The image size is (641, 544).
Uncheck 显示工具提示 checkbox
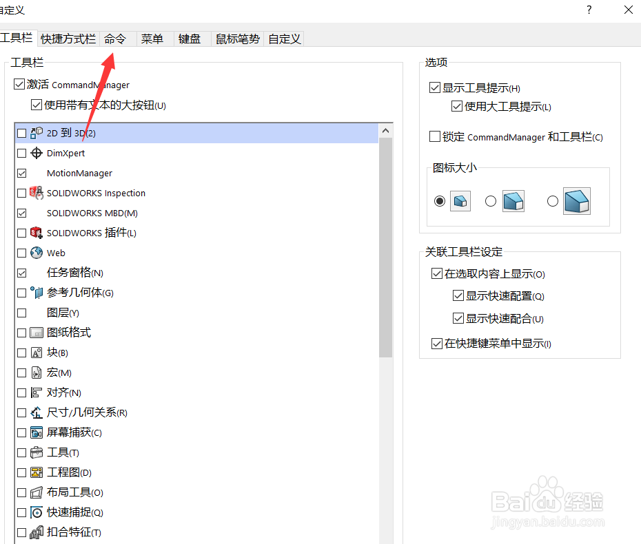pos(434,87)
